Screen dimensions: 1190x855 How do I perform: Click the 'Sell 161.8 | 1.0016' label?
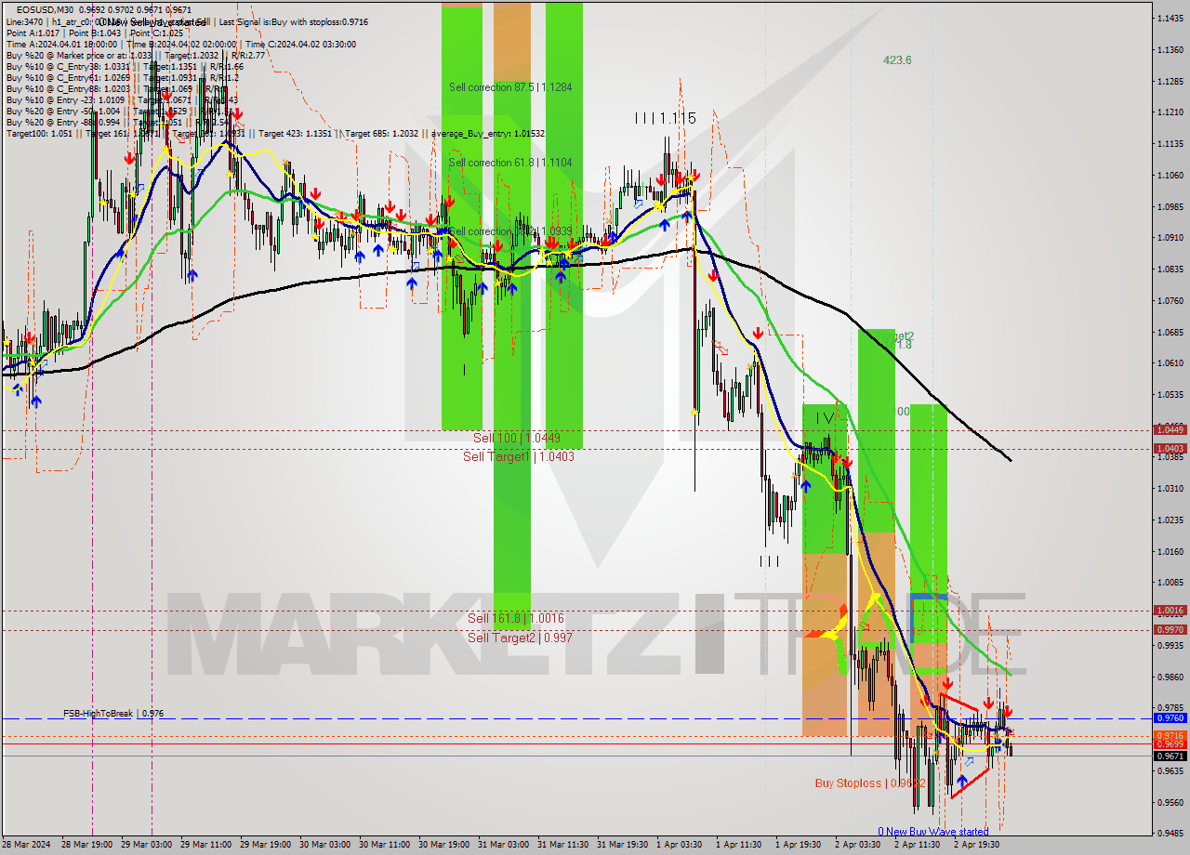(515, 618)
